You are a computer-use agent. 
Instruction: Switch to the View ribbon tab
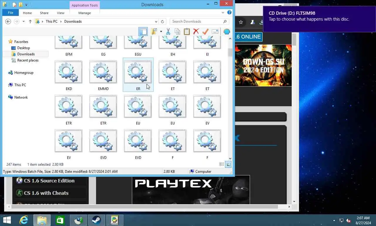[61, 13]
